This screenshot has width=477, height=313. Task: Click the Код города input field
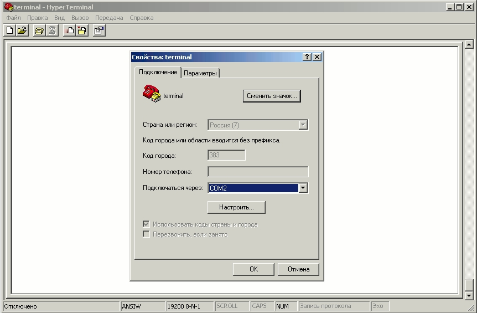click(226, 155)
